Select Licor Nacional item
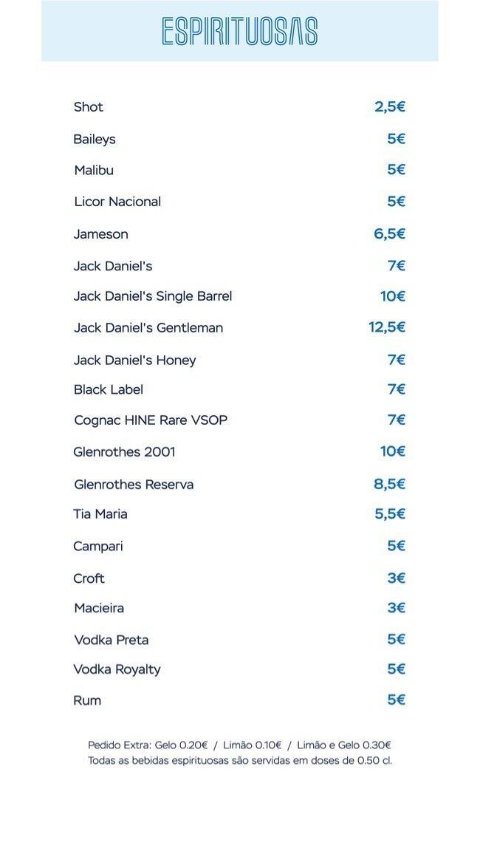 (117, 202)
